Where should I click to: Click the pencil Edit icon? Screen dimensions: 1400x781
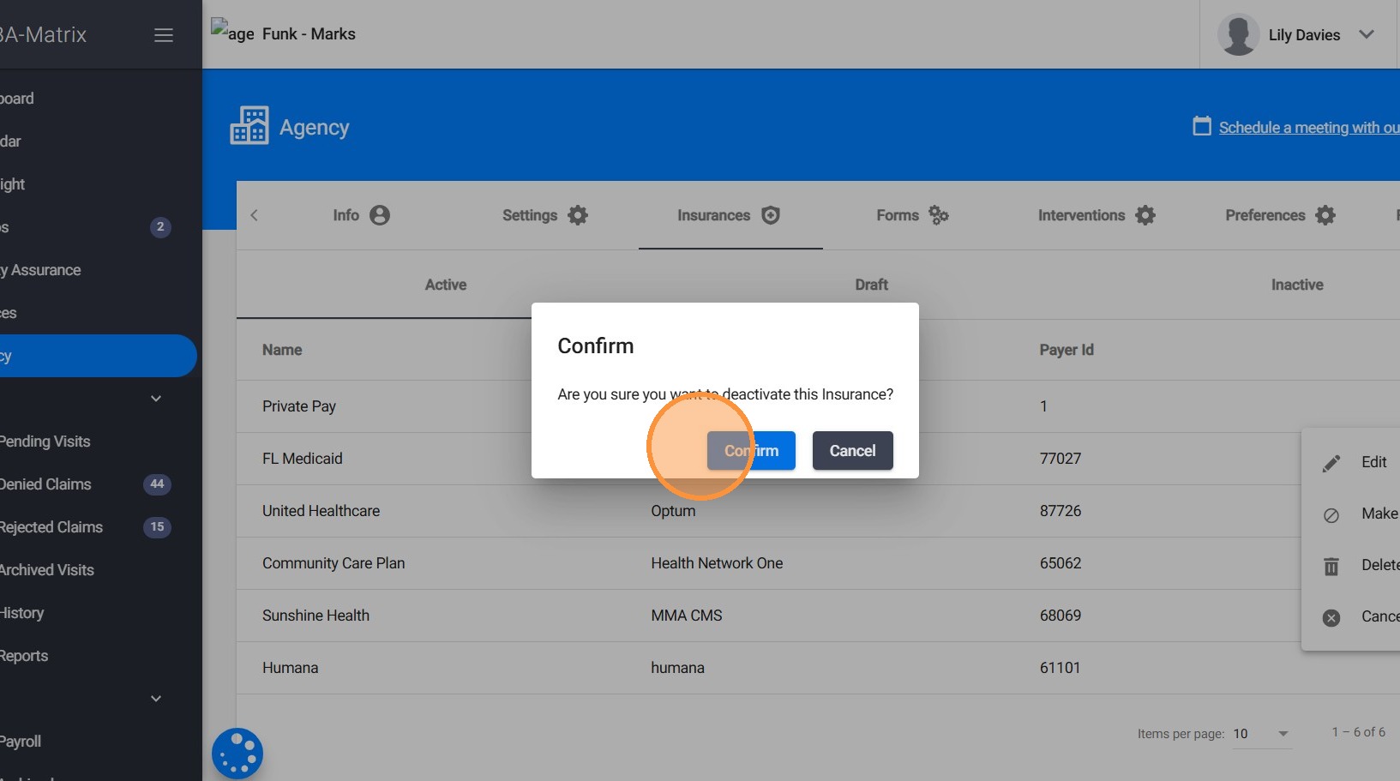click(x=1331, y=463)
